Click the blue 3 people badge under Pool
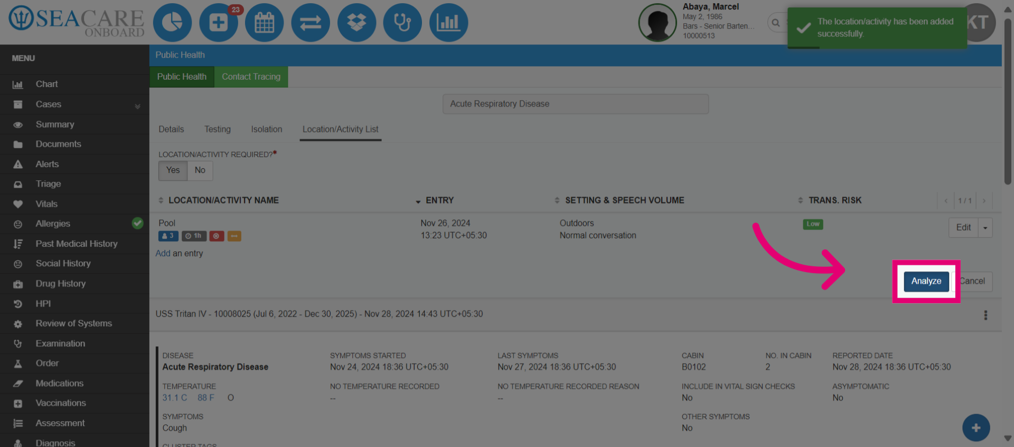Image resolution: width=1014 pixels, height=447 pixels. point(168,236)
